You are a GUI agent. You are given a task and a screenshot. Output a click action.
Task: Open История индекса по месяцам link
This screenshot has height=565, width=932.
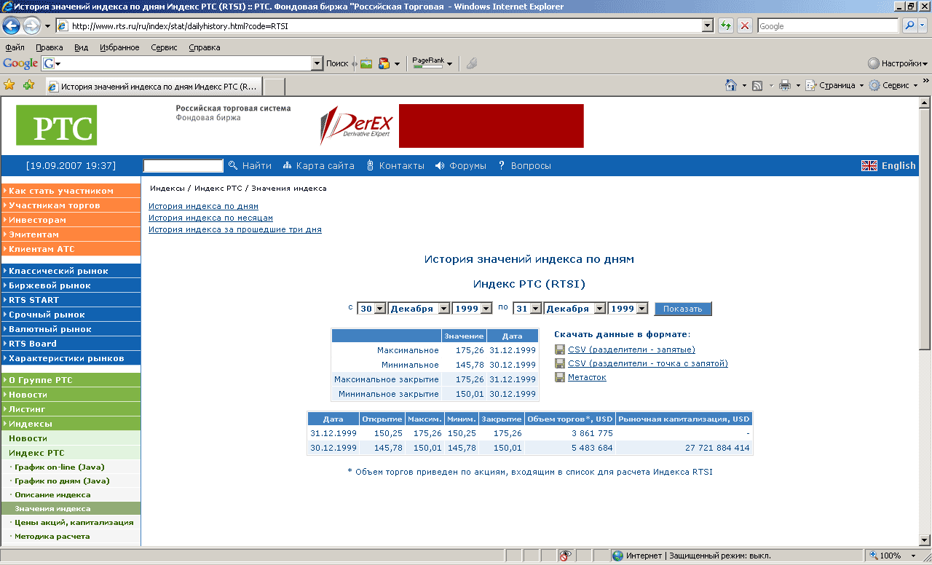pos(210,218)
